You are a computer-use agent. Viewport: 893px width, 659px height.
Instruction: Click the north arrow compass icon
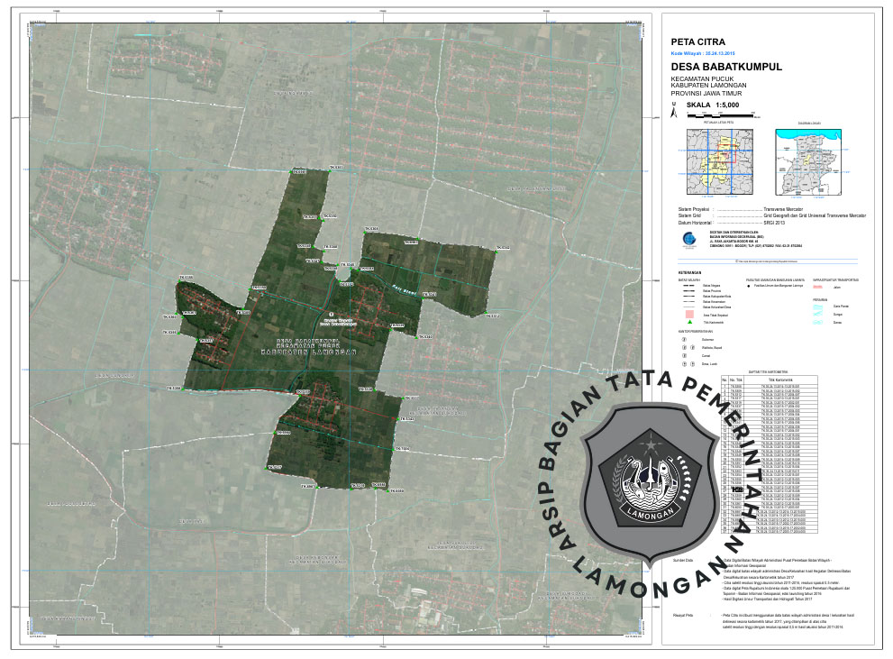[x=673, y=109]
